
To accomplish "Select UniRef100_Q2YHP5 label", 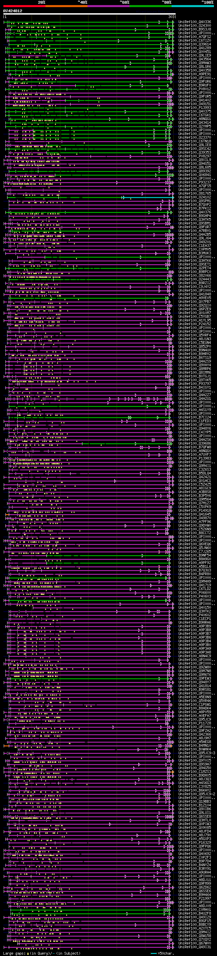I will pos(195,126).
